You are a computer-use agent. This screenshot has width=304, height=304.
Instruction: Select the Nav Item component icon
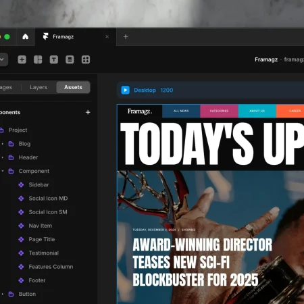(21, 226)
